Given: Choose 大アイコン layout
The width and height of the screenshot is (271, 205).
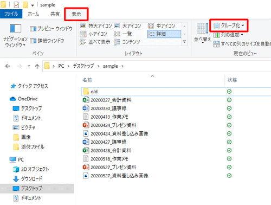Looking at the screenshot, I should point(128,26).
